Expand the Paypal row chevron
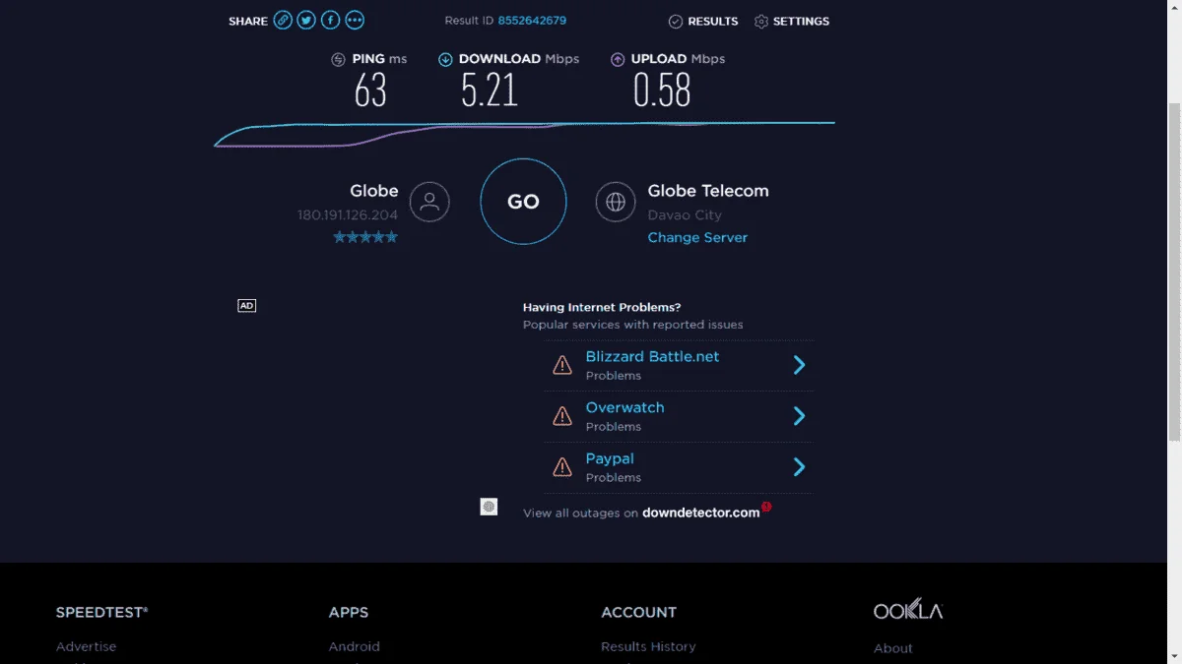This screenshot has width=1182, height=664. 800,467
